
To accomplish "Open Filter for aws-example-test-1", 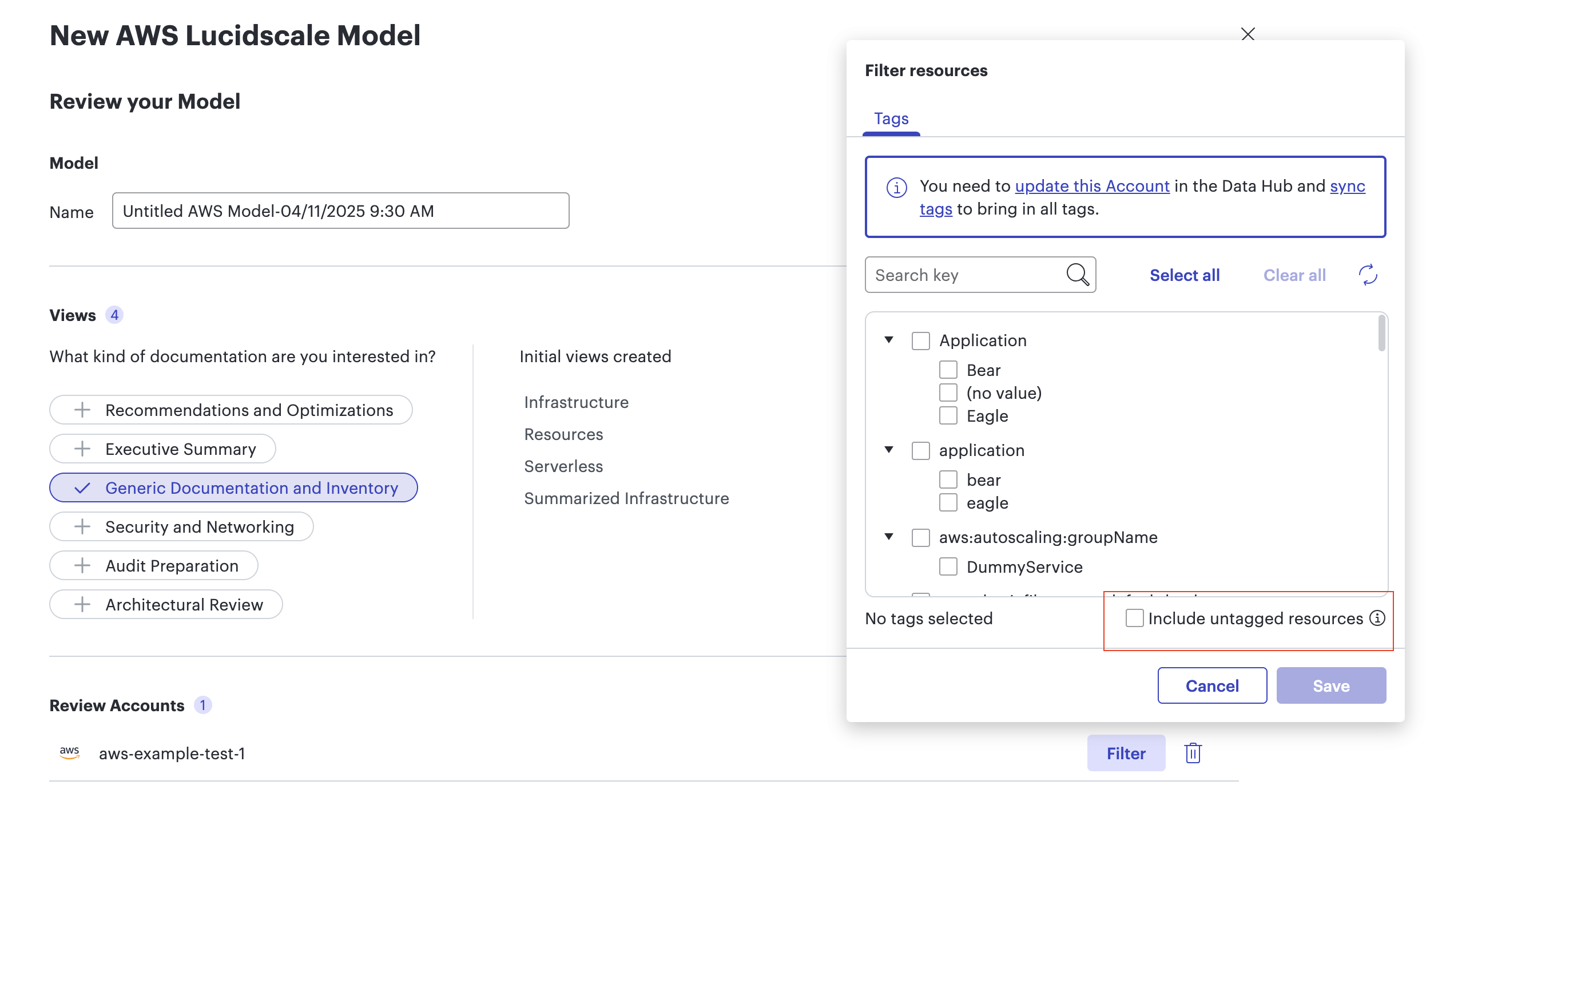I will click(x=1126, y=753).
